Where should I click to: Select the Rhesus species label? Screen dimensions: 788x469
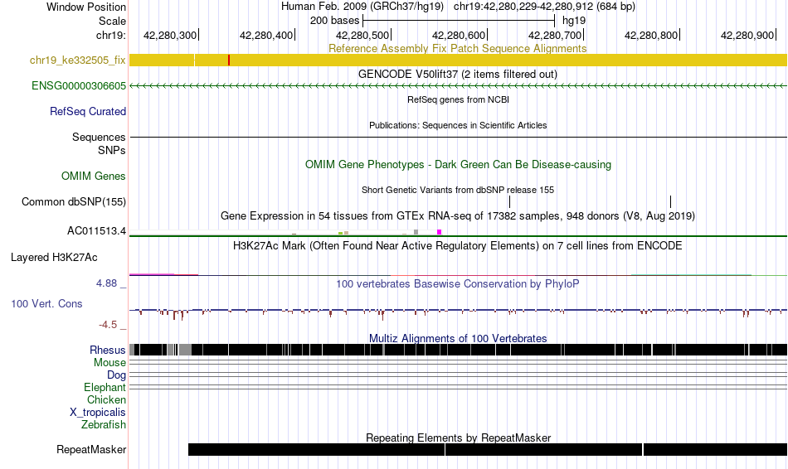pyautogui.click(x=107, y=350)
